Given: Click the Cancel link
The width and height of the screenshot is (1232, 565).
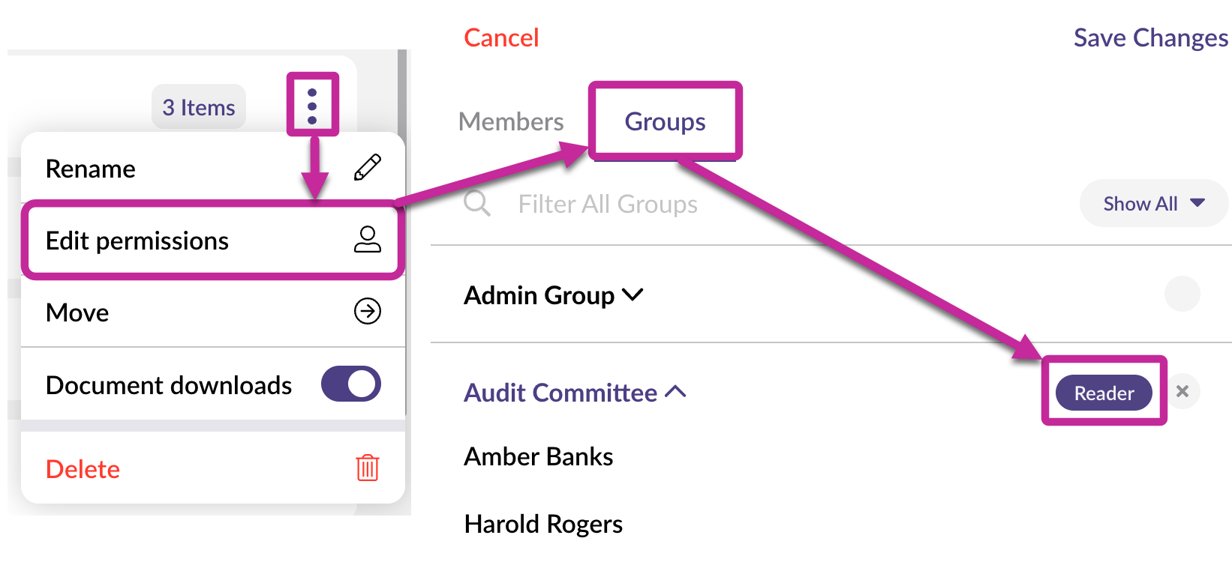Looking at the screenshot, I should (501, 37).
